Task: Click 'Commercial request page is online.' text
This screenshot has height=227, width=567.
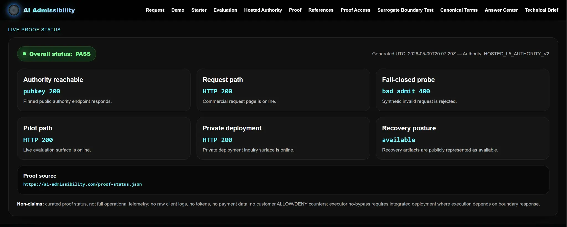Action: point(239,101)
